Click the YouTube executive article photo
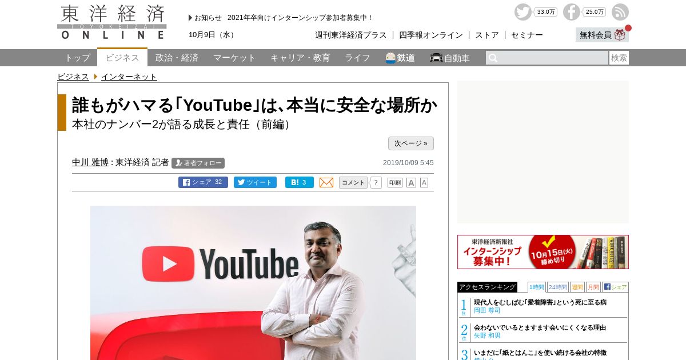The height and width of the screenshot is (360, 686). [253, 283]
